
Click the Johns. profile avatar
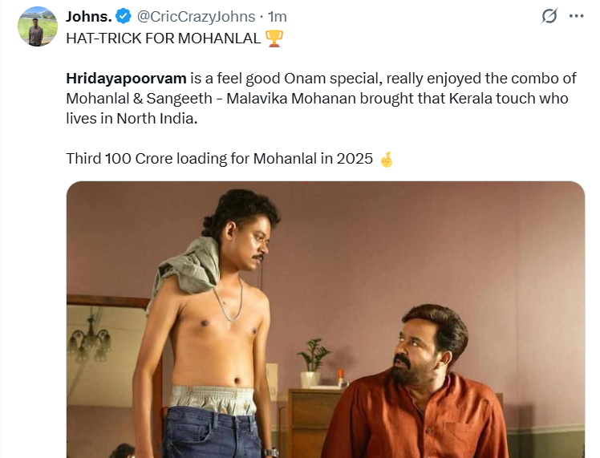coord(38,26)
